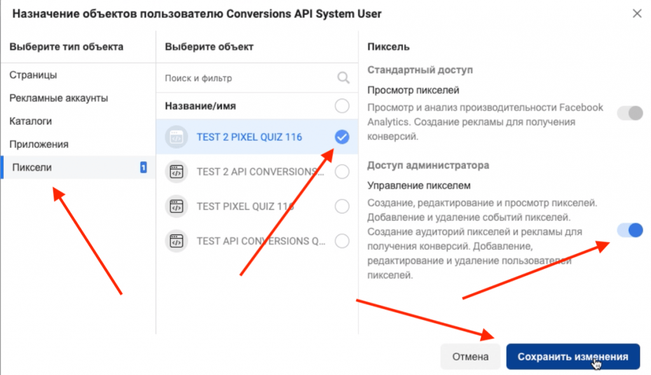Image resolution: width=651 pixels, height=375 pixels.
Task: Click the code icon beside TEST PIXEL QUIZ 118
Action: click(x=177, y=206)
